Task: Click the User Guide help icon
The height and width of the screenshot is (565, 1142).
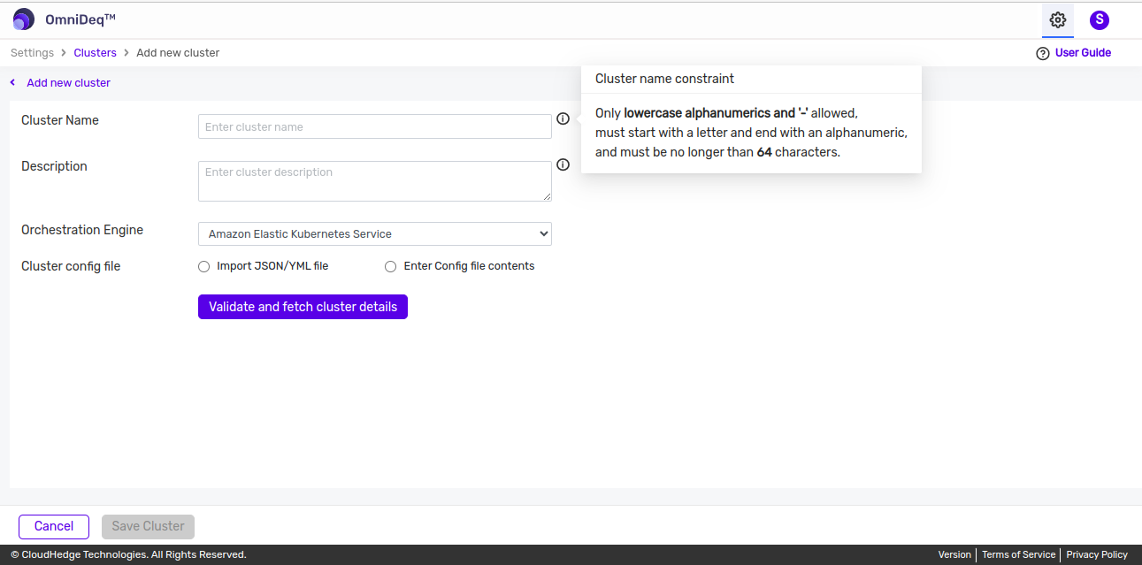Action: (x=1042, y=53)
